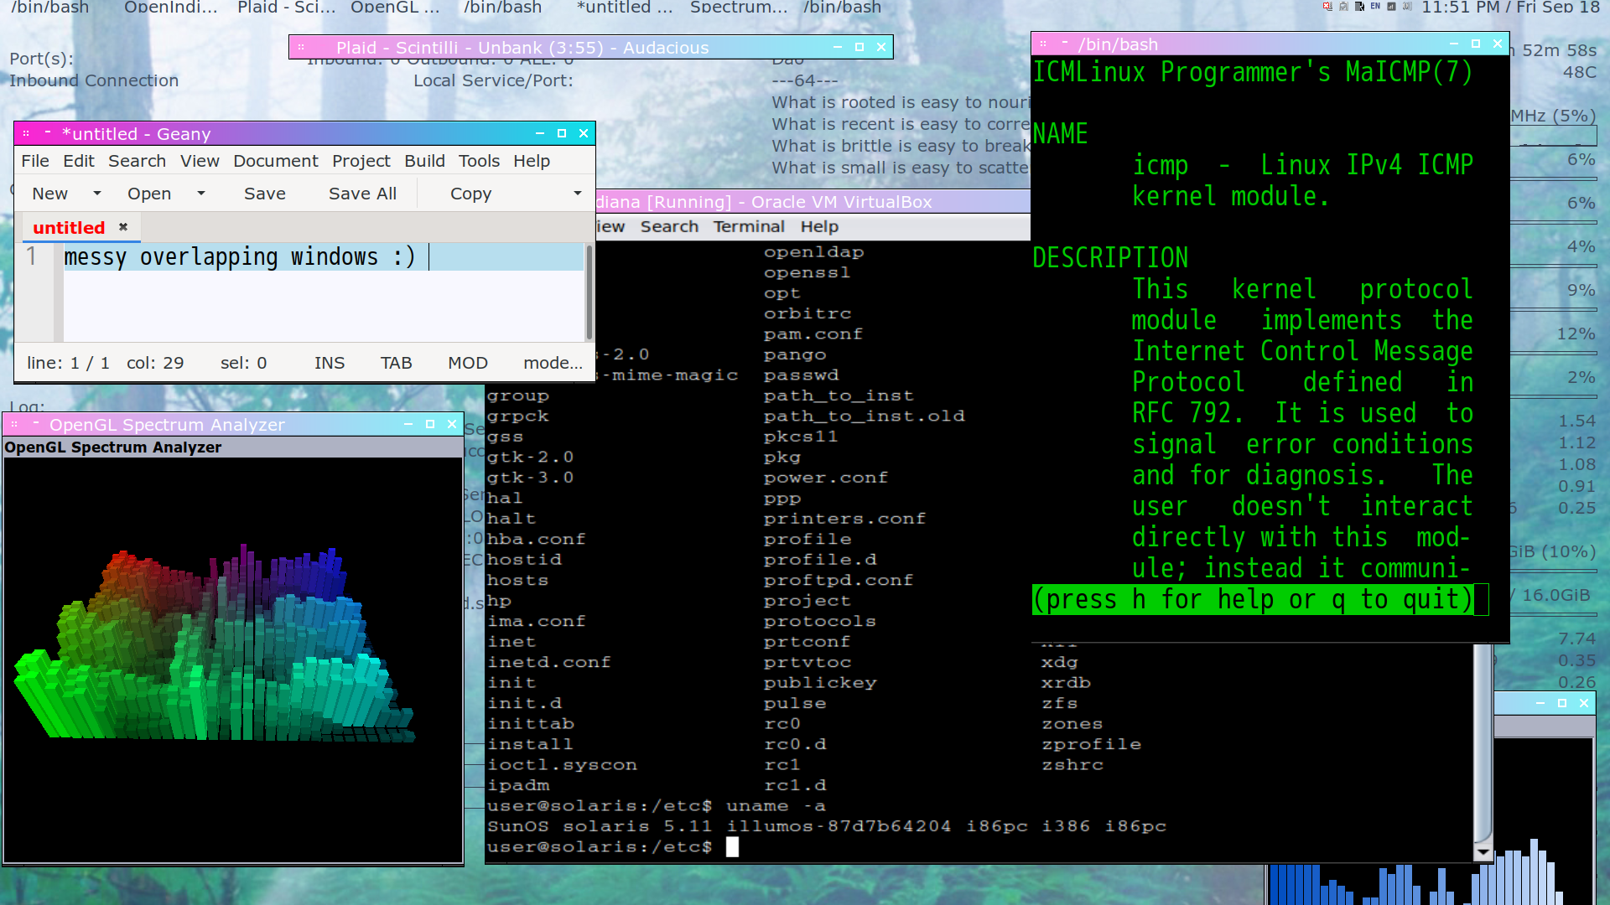Open the volume tray icon

pos(1407,6)
